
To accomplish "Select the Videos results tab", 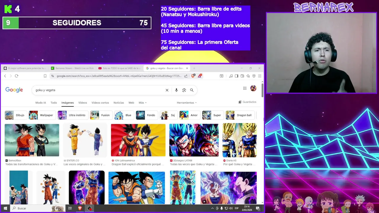I will pos(83,103).
